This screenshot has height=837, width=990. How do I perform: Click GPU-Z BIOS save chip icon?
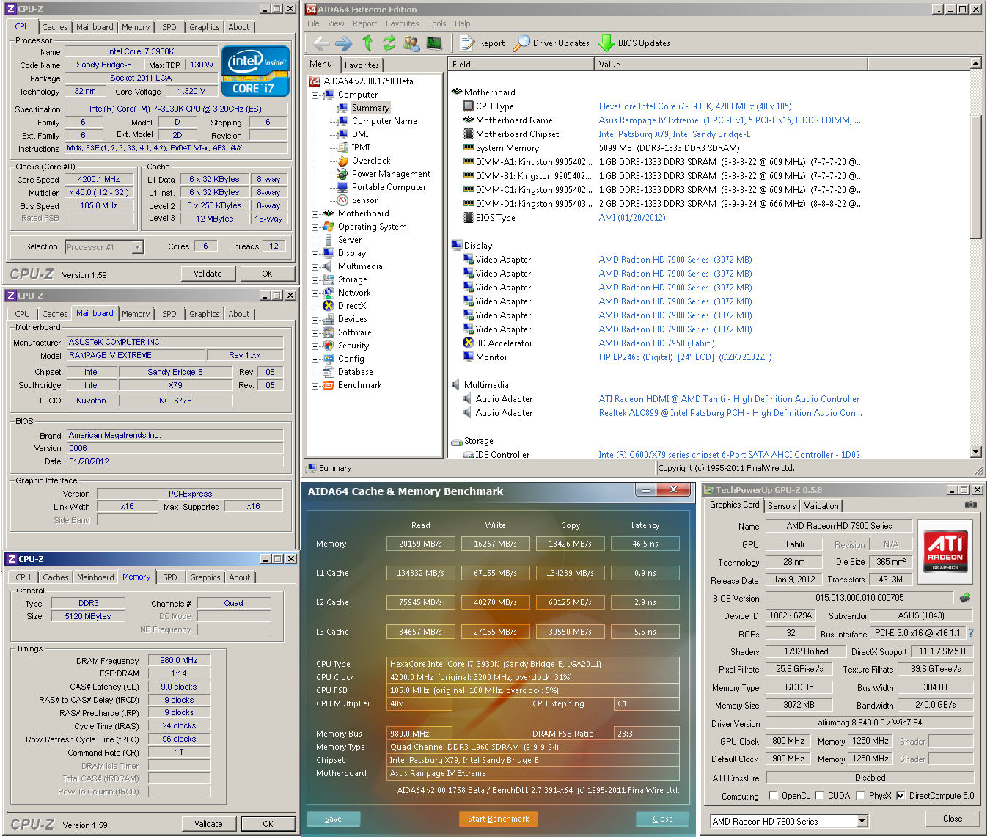point(965,598)
